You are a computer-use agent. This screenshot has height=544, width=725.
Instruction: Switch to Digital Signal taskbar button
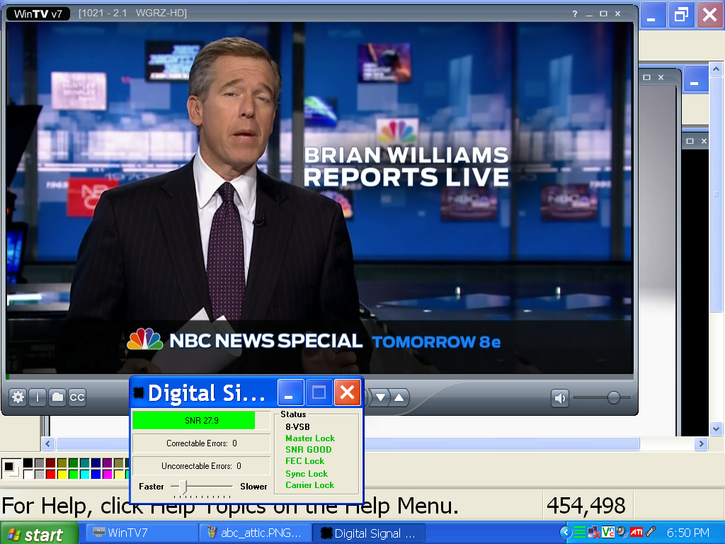pyautogui.click(x=367, y=533)
